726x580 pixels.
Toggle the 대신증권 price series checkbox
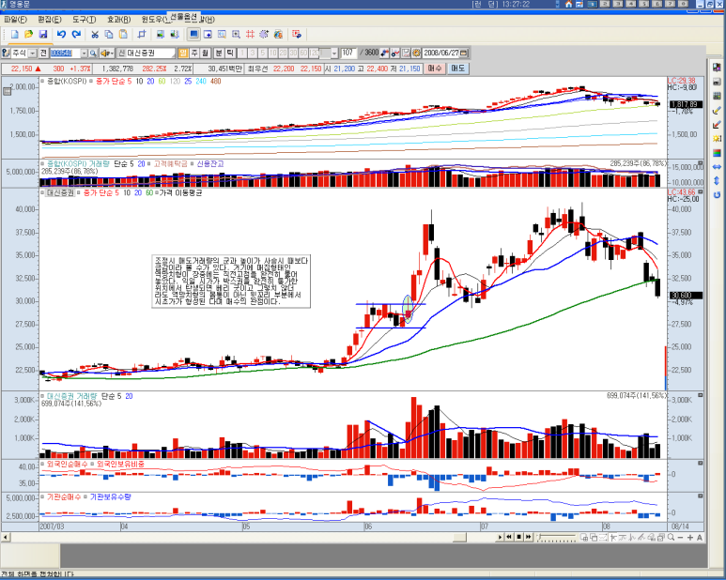(42, 193)
